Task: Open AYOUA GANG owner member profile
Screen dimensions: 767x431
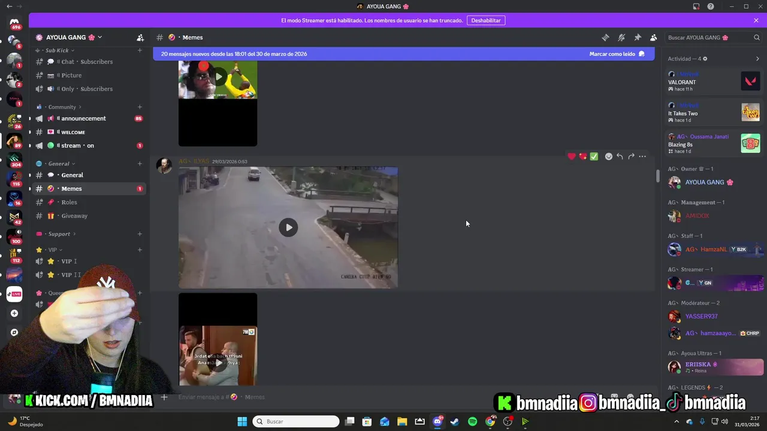Action: [714, 182]
